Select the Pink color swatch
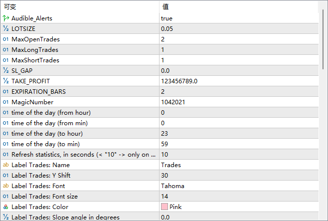Screen dimensions: 328x221 (x=164, y=207)
